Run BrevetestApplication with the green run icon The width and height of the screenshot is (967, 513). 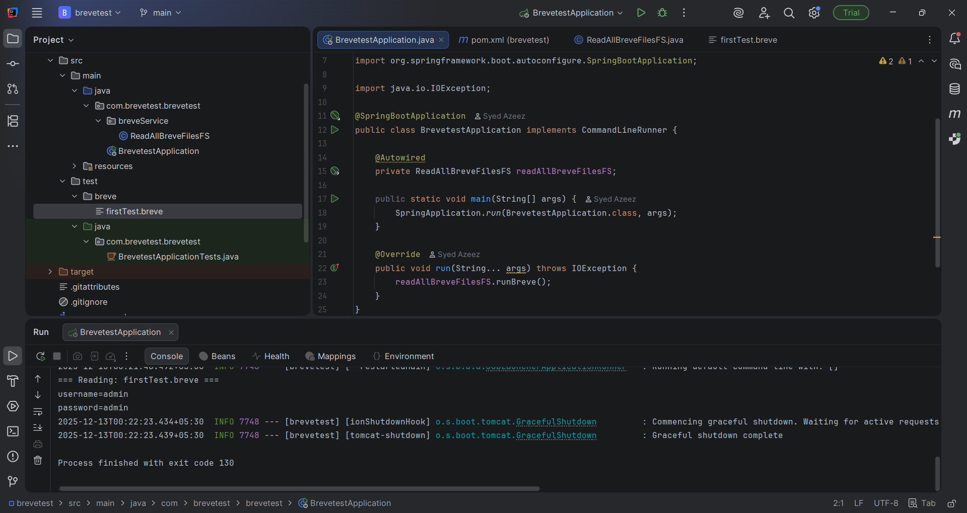tap(641, 13)
